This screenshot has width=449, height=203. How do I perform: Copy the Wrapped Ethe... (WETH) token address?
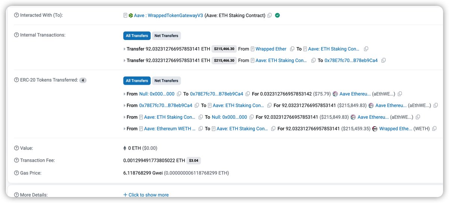click(x=434, y=129)
